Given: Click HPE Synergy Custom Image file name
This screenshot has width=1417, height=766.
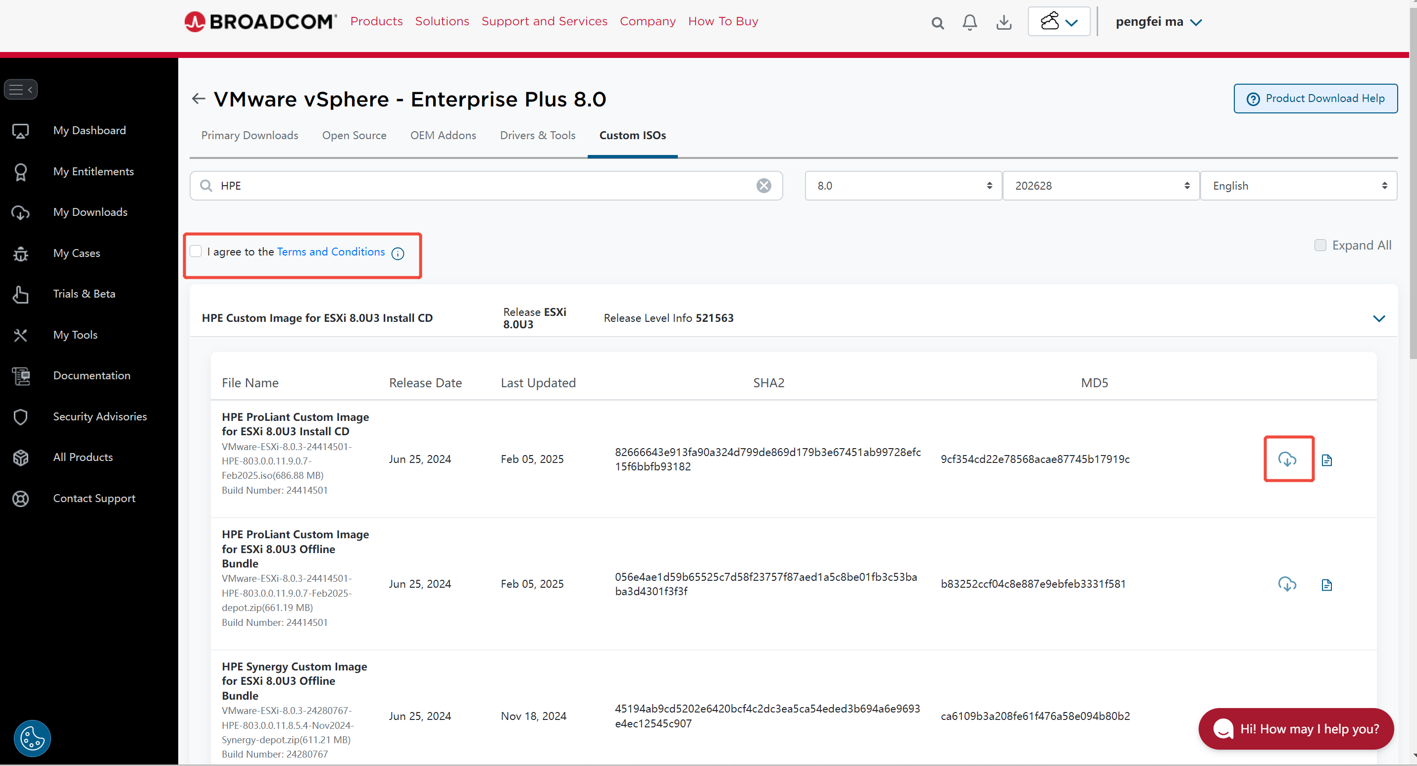Looking at the screenshot, I should point(294,681).
